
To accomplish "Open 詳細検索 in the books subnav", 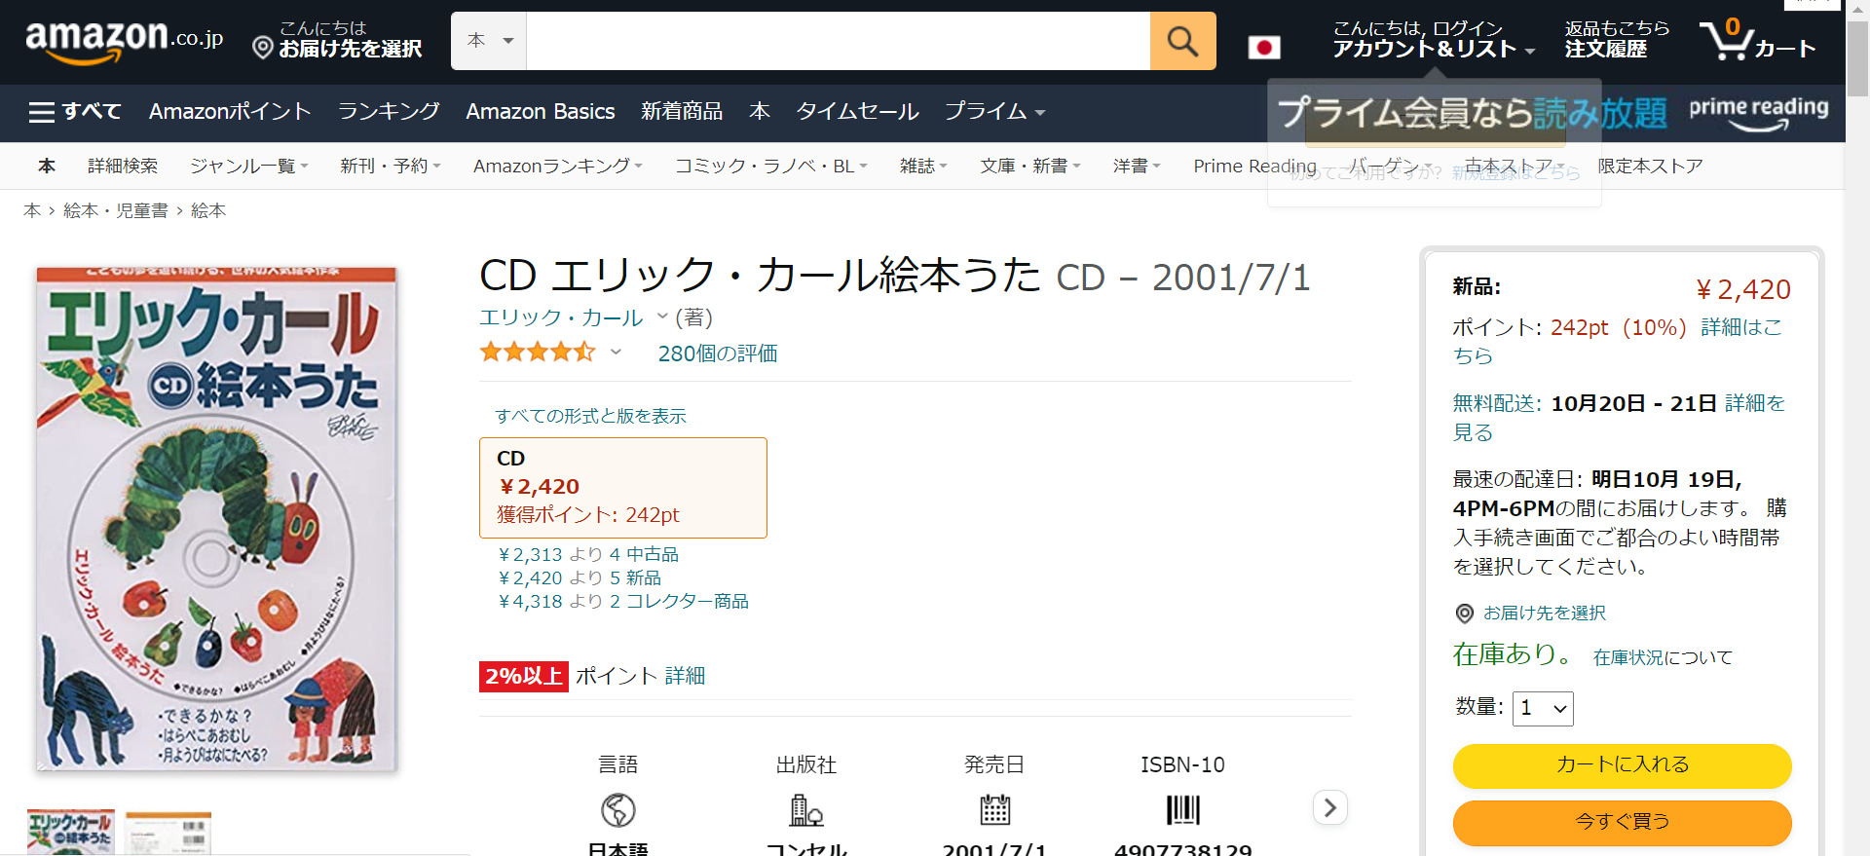I will click(x=123, y=167).
